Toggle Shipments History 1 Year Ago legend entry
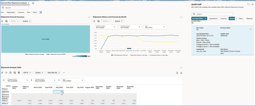 point(138,55)
